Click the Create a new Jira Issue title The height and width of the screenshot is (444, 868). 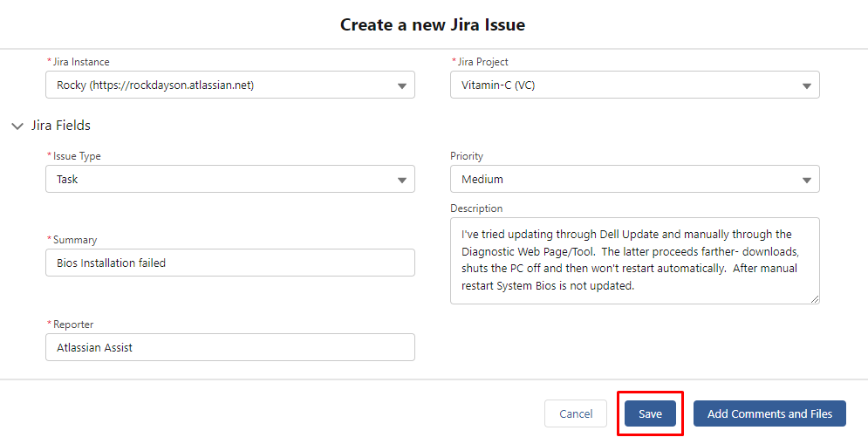[433, 24]
